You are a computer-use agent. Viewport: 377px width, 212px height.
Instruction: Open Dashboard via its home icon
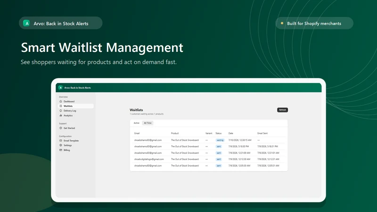point(61,101)
